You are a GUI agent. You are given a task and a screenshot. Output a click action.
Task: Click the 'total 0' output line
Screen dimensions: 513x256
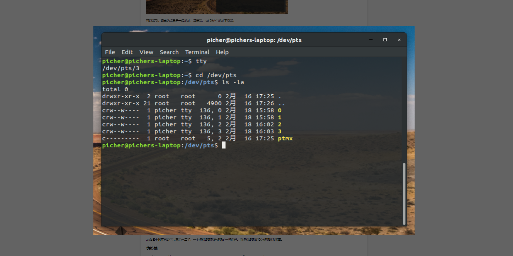click(x=115, y=89)
